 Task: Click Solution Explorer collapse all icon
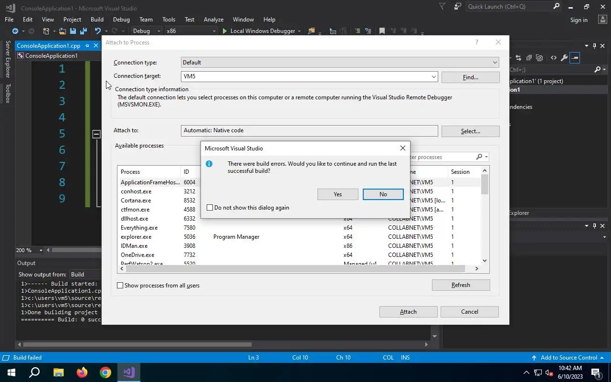click(x=529, y=58)
